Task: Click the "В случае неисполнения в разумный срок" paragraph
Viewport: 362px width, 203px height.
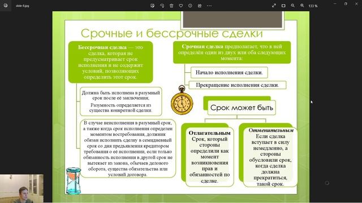Action: click(128, 148)
